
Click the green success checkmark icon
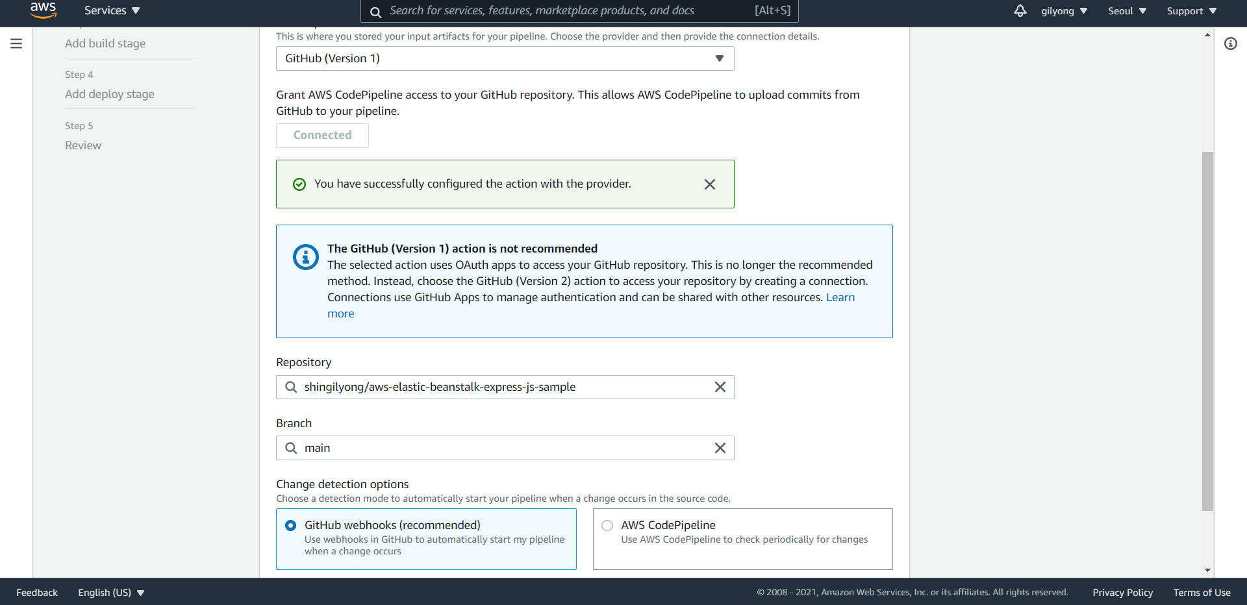pyautogui.click(x=299, y=184)
